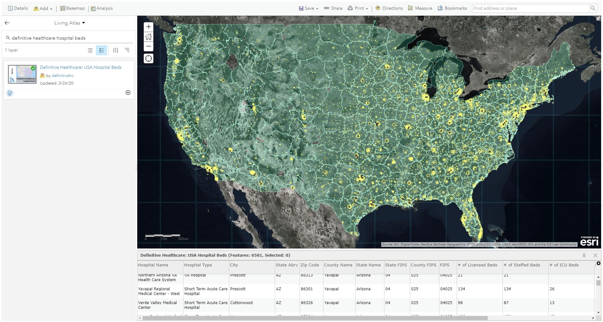Click the table's vertical scrollbar thumb
Image resolution: width=603 pixels, height=322 pixels.
point(598,283)
